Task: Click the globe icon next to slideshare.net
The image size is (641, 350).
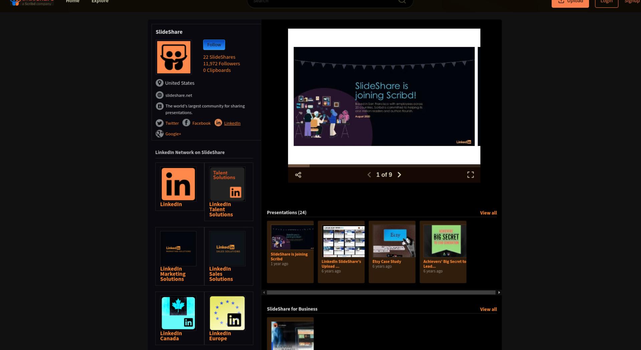Action: coord(160,95)
